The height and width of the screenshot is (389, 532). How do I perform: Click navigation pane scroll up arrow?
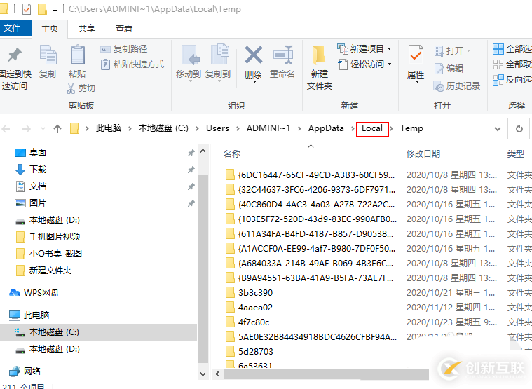click(203, 151)
